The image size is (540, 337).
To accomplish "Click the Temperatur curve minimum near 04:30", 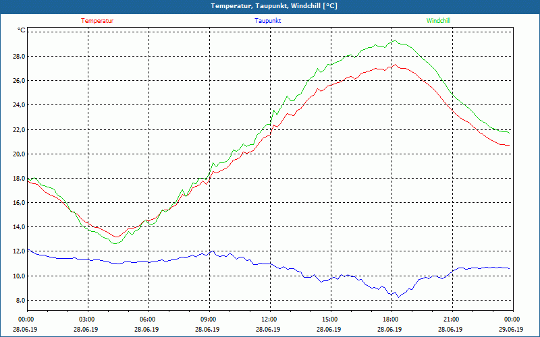I will [x=116, y=237].
